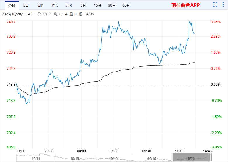Click the 均 726.4 average readout

click(x=60, y=14)
